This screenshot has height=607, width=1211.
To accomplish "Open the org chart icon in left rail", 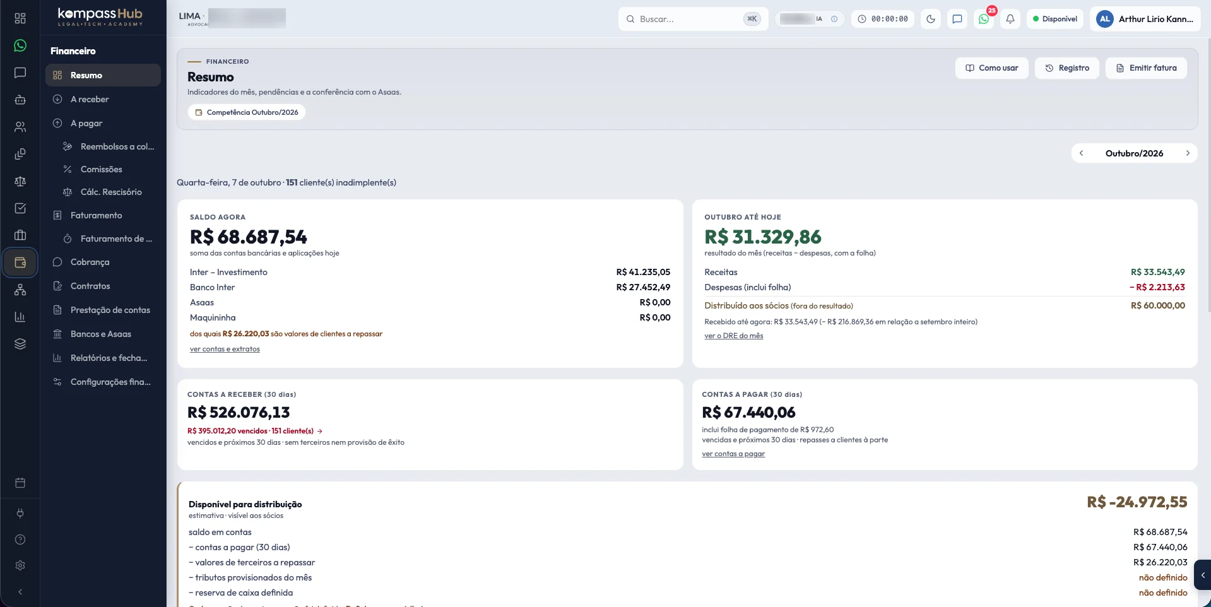I will 20,290.
